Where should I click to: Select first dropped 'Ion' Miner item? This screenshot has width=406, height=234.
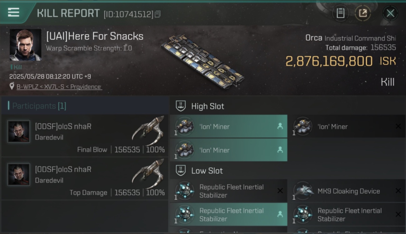(228, 126)
